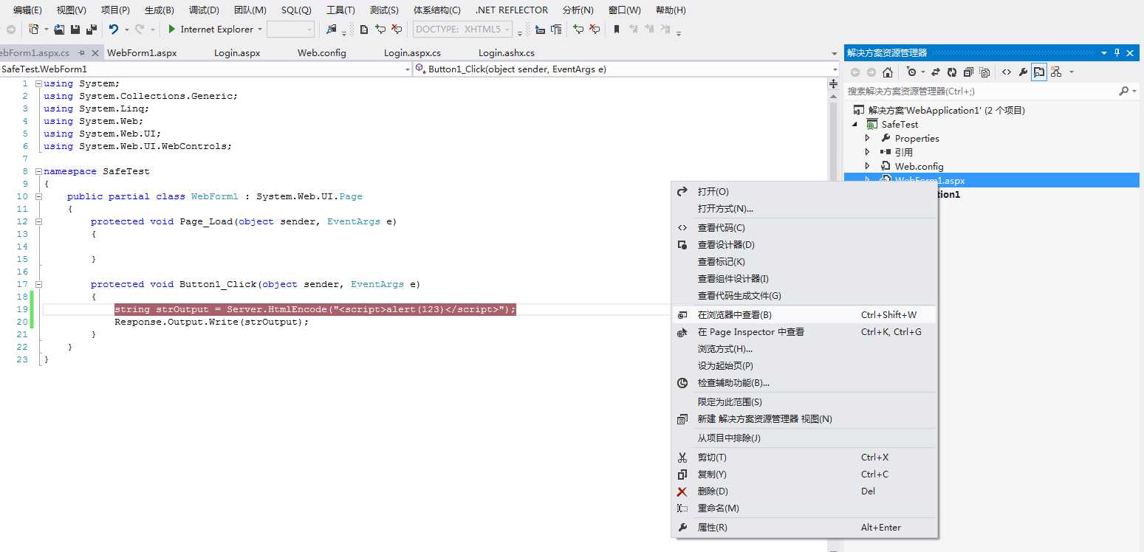The width and height of the screenshot is (1144, 552).
Task: Open the 编辑(E) menu
Action: click(27, 10)
